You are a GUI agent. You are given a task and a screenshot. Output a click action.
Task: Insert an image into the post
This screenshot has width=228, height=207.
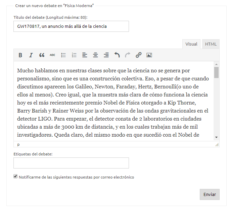click(x=149, y=55)
